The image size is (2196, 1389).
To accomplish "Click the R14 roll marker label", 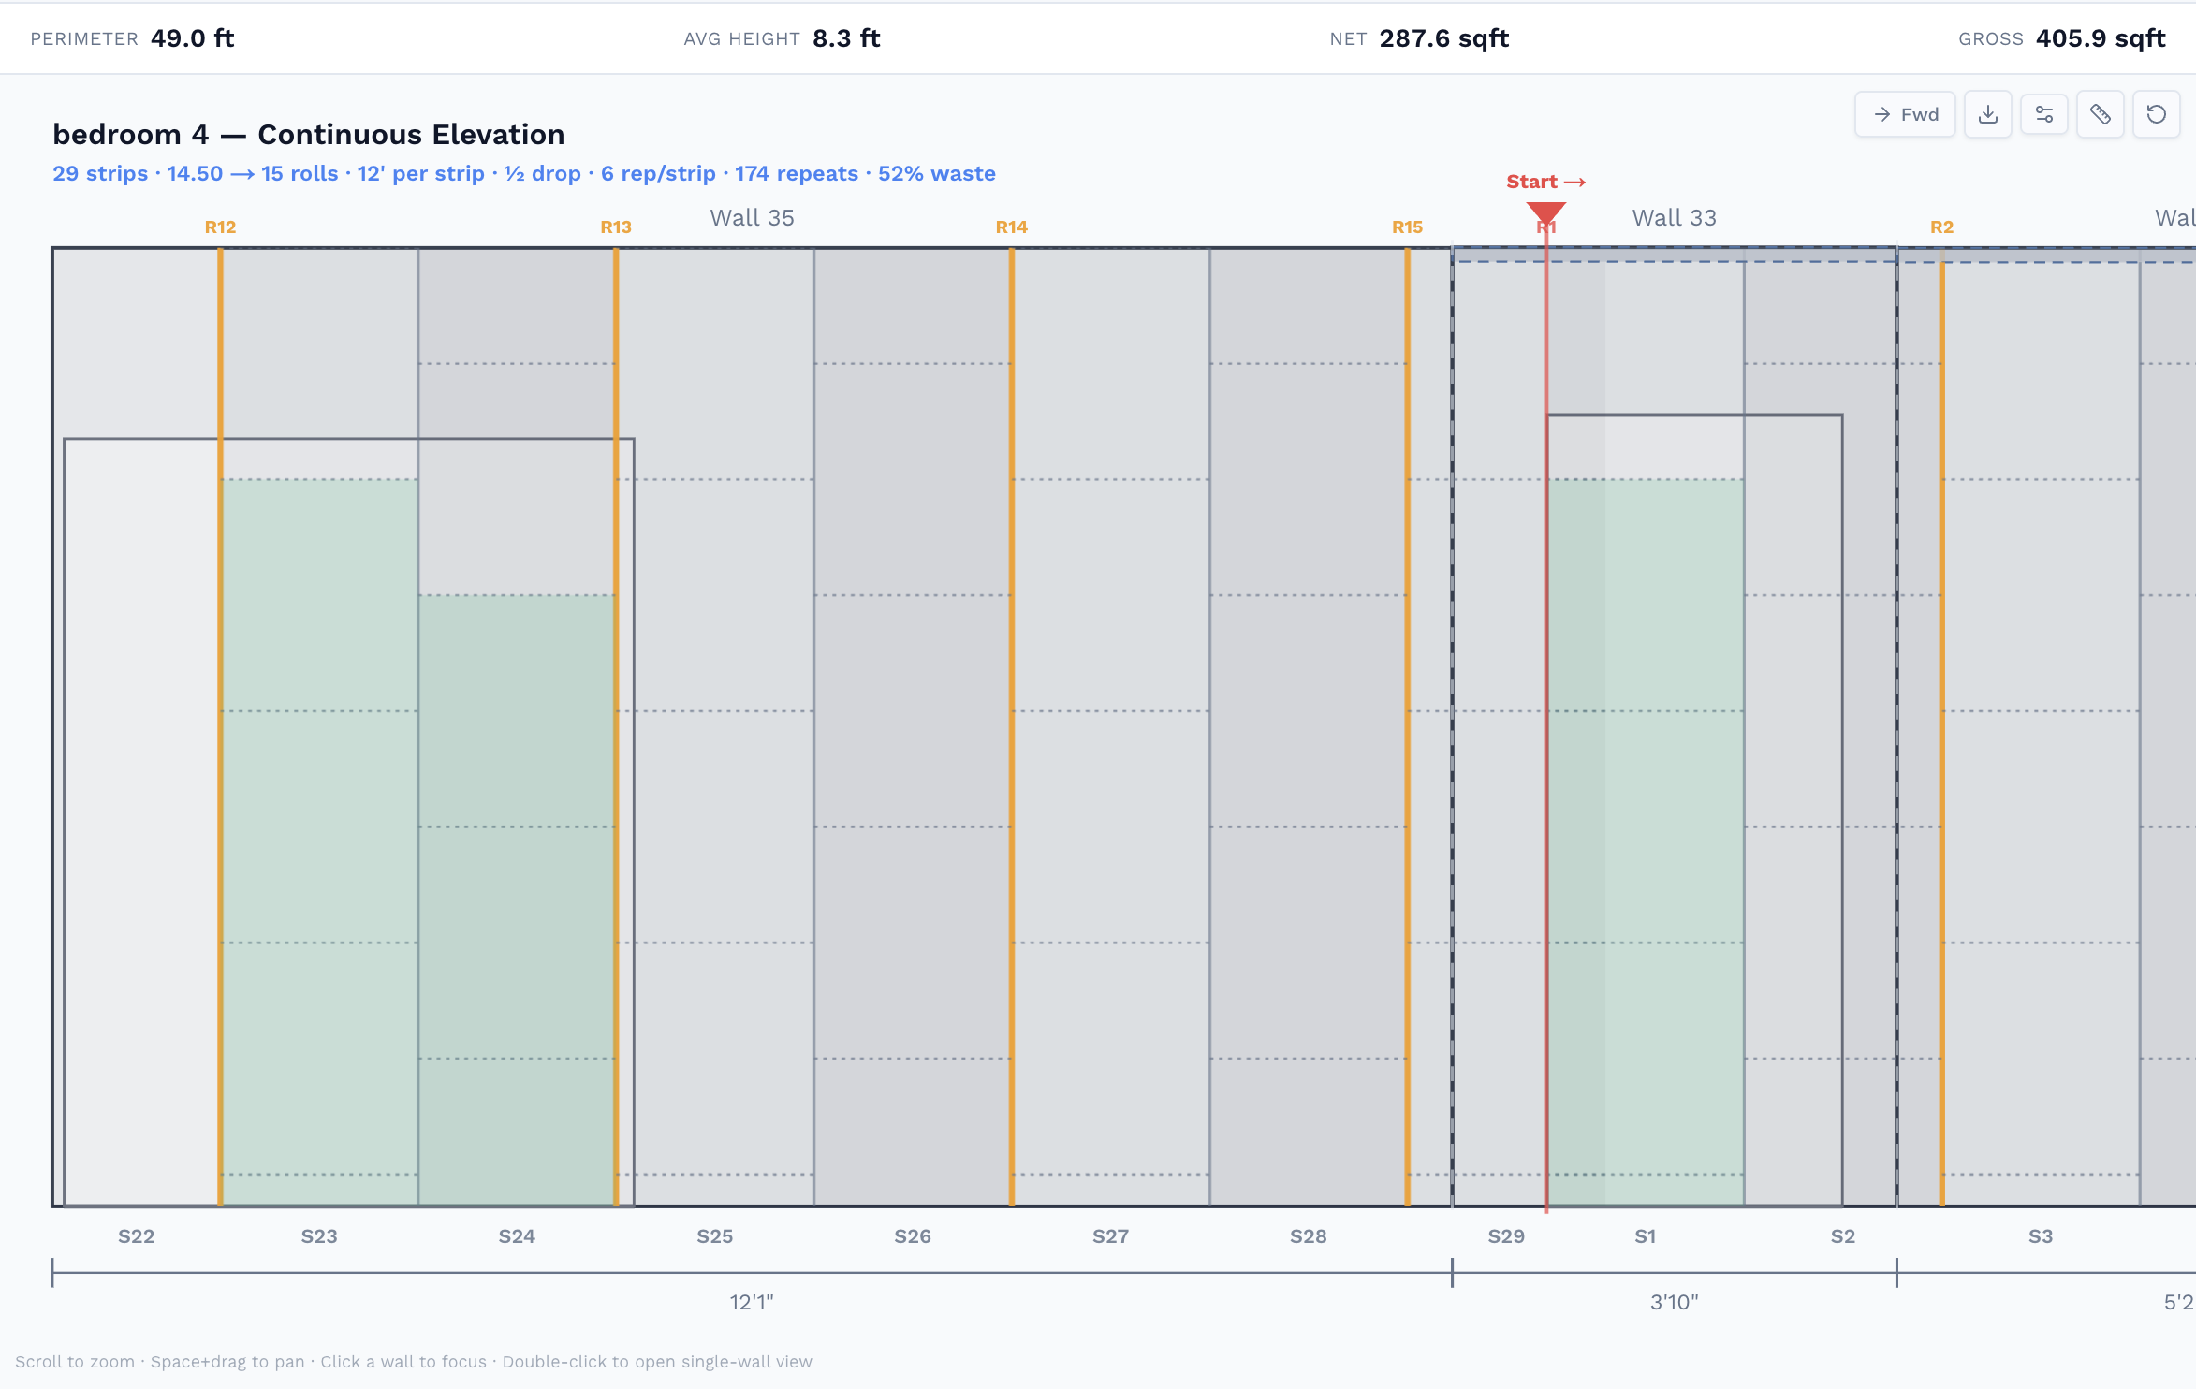I will [x=1012, y=227].
